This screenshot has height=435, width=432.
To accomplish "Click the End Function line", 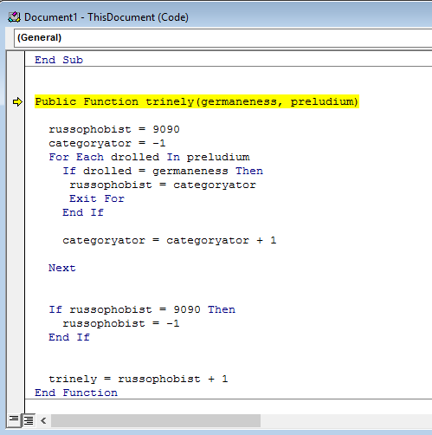I will pos(76,393).
